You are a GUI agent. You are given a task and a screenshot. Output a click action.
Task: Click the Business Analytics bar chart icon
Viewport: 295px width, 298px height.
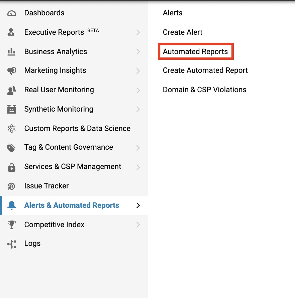pyautogui.click(x=11, y=52)
